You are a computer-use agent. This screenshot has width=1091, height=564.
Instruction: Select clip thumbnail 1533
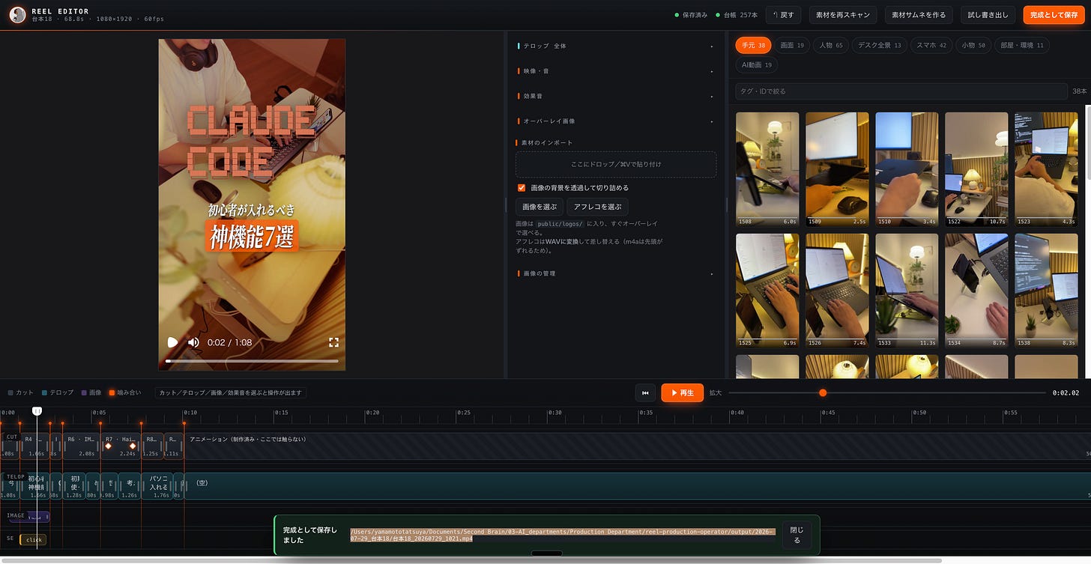[907, 291]
